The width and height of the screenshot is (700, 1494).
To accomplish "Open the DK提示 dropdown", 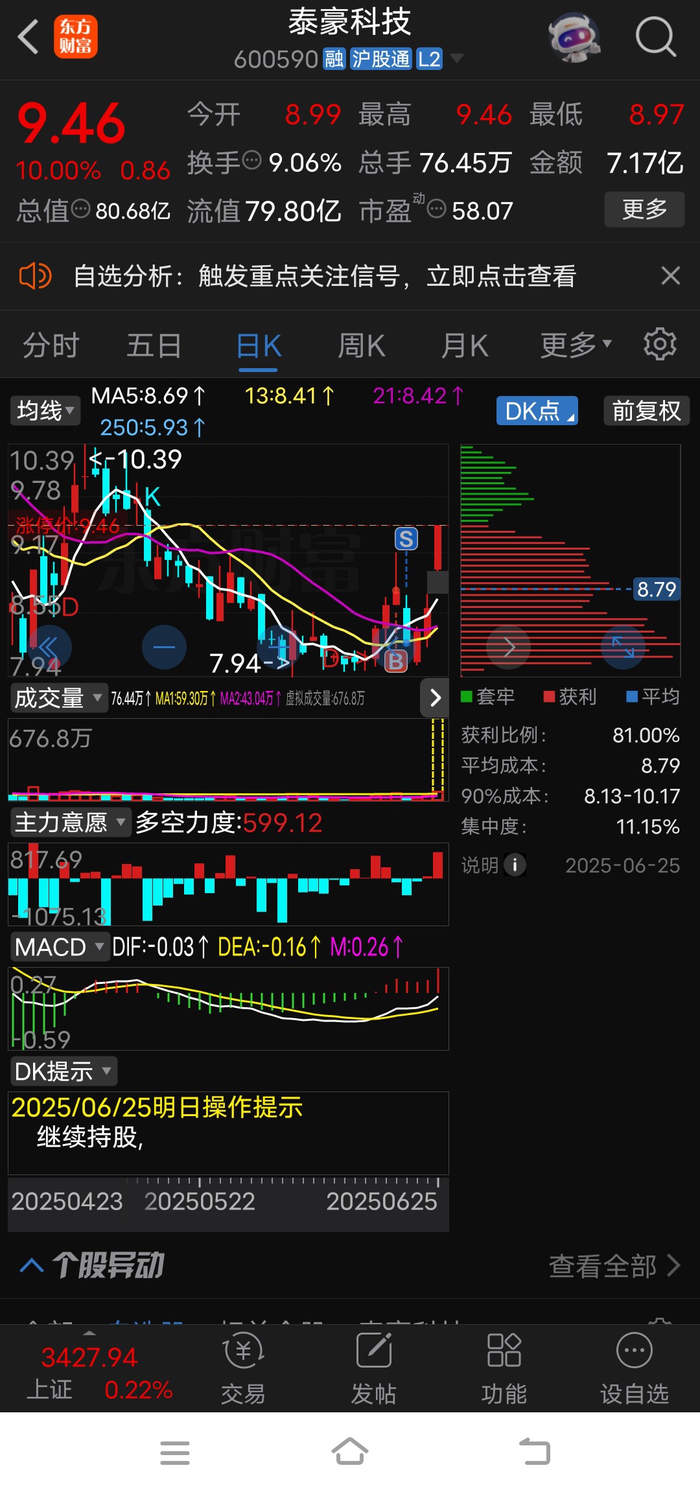I will click(x=63, y=1071).
